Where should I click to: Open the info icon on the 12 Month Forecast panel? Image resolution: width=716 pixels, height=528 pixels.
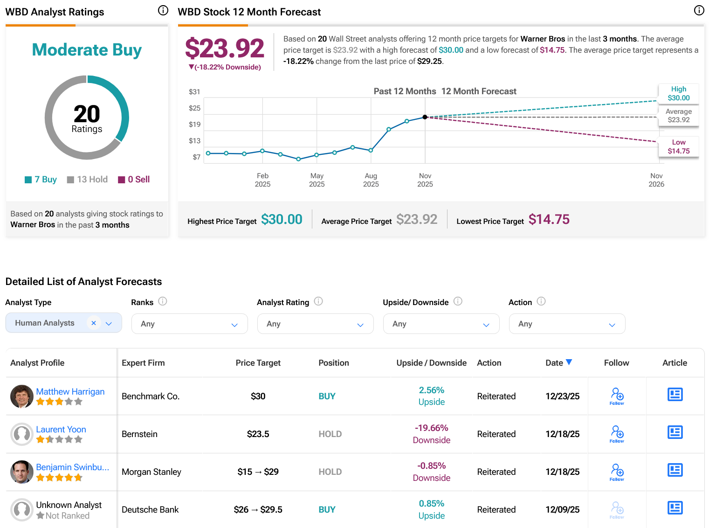point(699,10)
